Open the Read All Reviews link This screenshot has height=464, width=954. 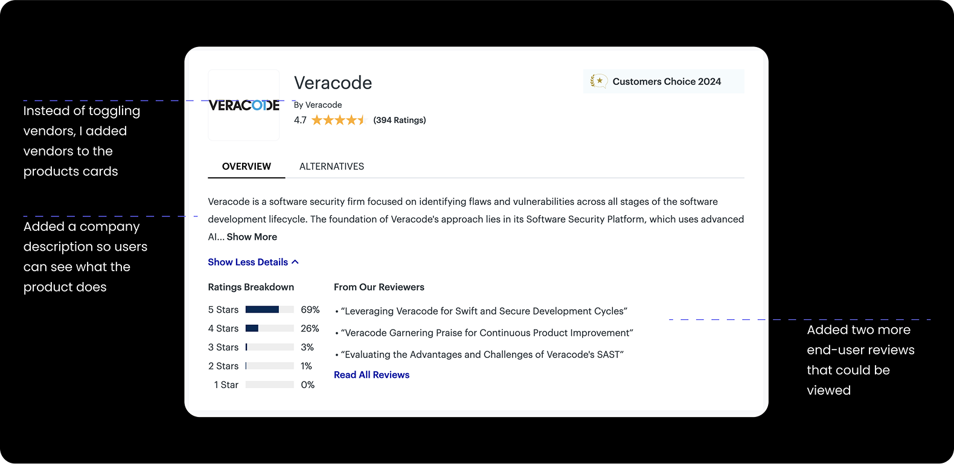tap(371, 375)
